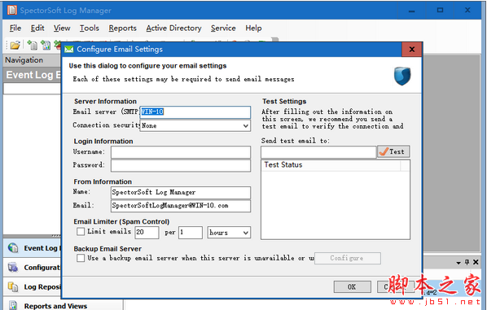Click the add report chart toolbar icon
The image size is (487, 310).
point(46,46)
